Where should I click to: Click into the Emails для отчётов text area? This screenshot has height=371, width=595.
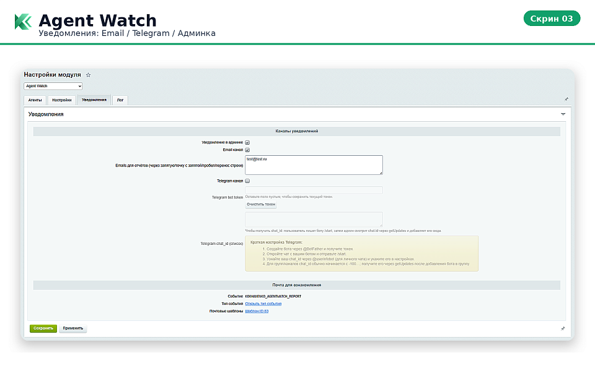pyautogui.click(x=314, y=165)
